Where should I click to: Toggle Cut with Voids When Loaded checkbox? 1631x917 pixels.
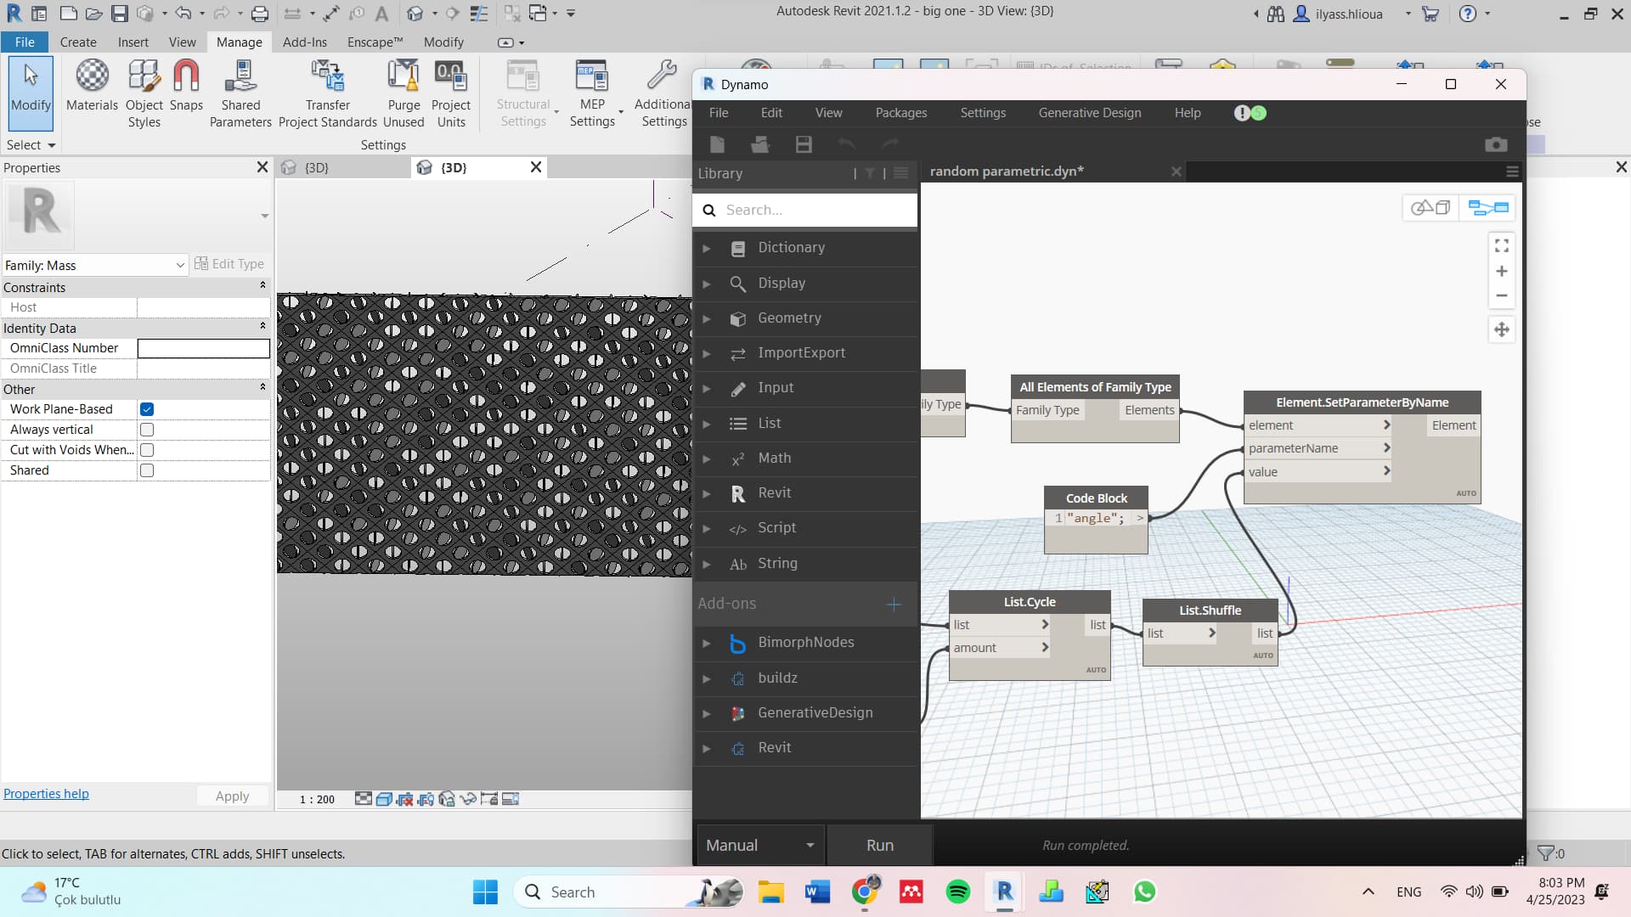(147, 450)
